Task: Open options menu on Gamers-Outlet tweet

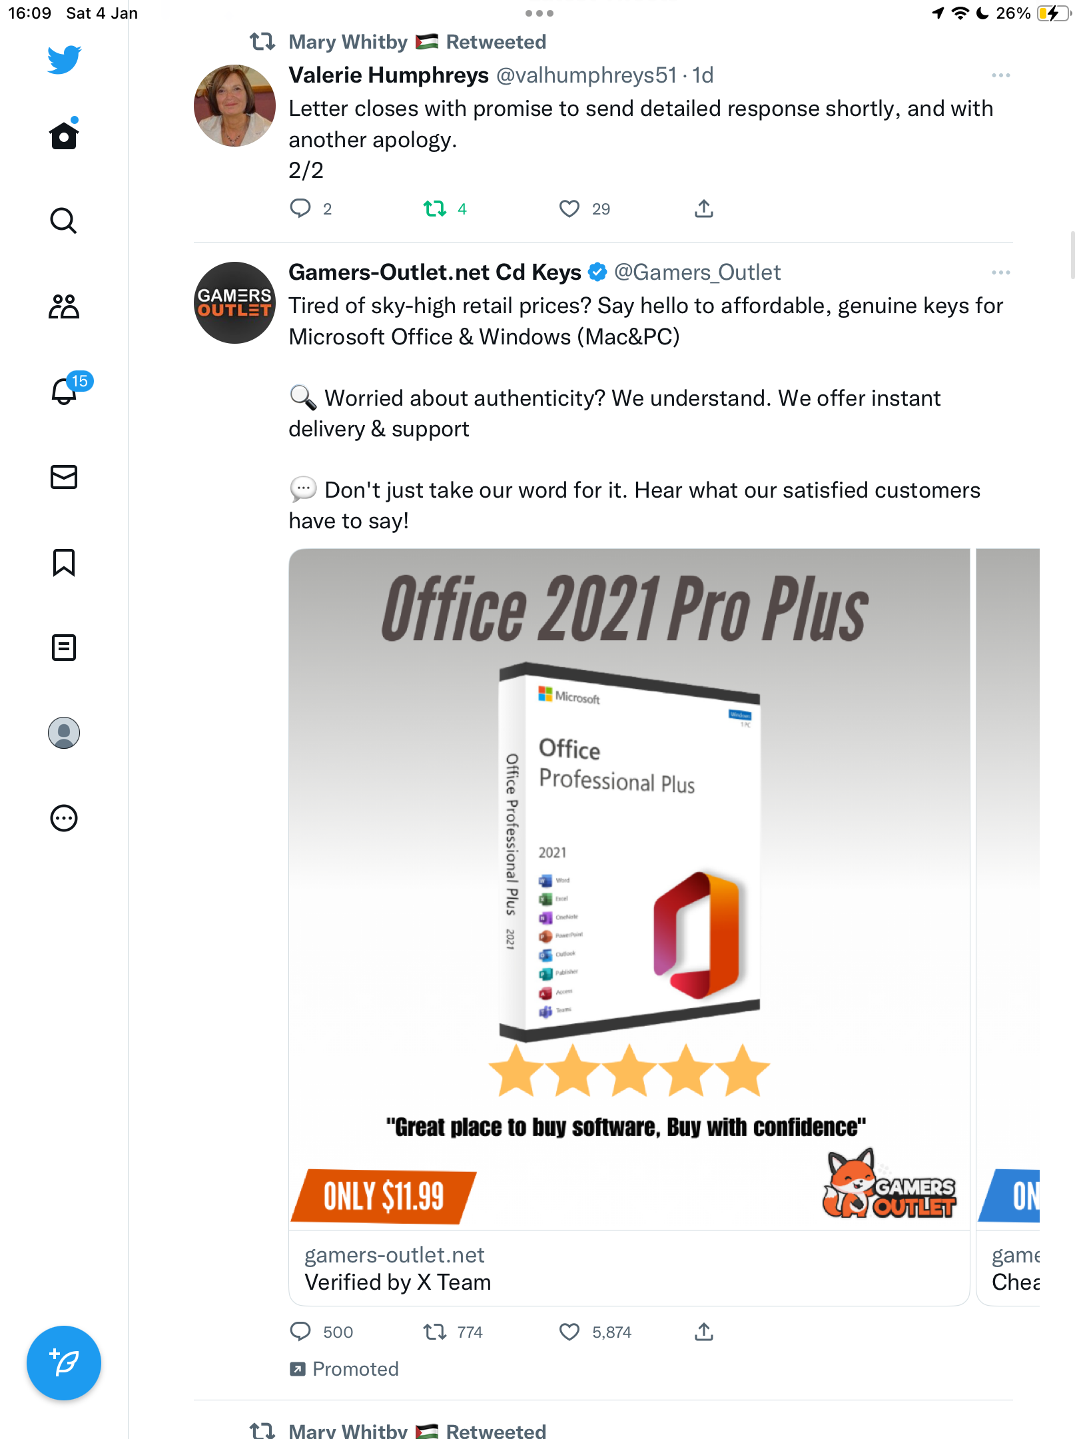Action: [1001, 272]
